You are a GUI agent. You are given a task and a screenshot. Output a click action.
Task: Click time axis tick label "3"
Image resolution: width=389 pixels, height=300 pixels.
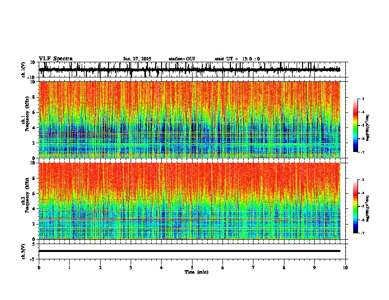coord(131,268)
